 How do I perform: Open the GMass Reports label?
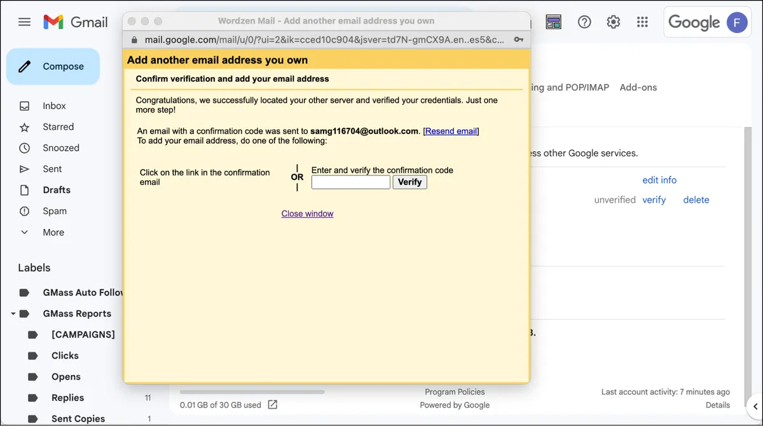pyautogui.click(x=77, y=314)
